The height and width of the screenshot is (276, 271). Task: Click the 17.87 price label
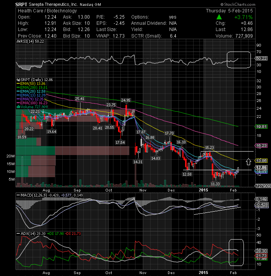(141, 132)
